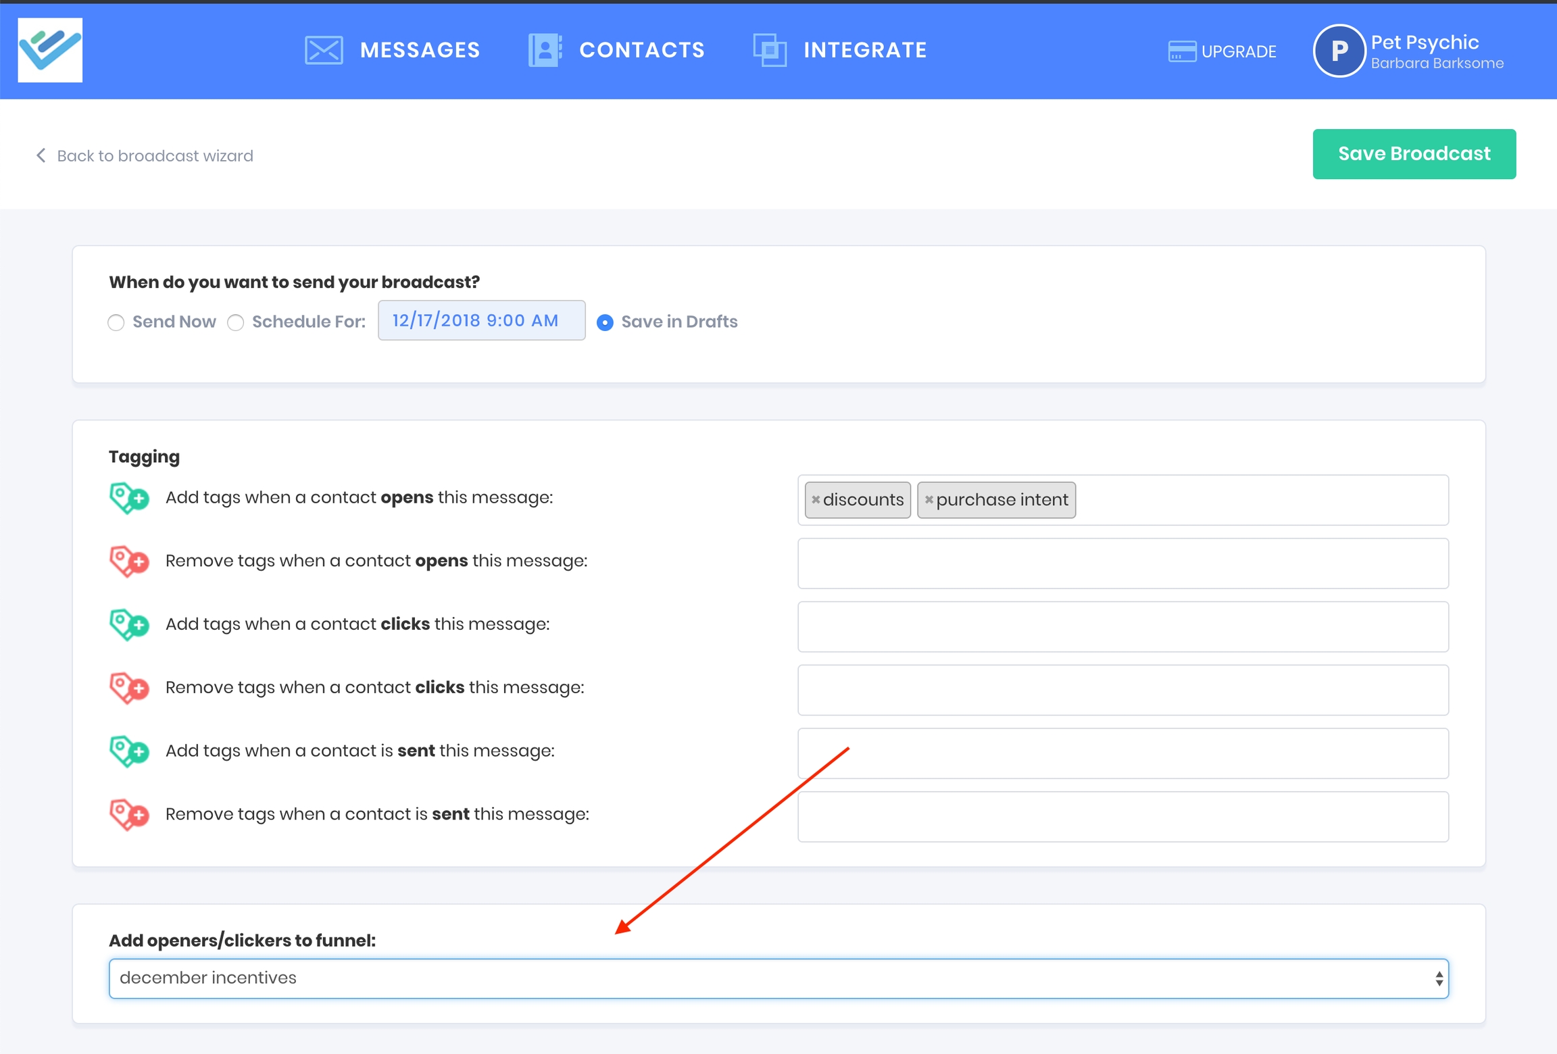
Task: Open the funnel dropdown showing december incentives
Action: click(778, 978)
